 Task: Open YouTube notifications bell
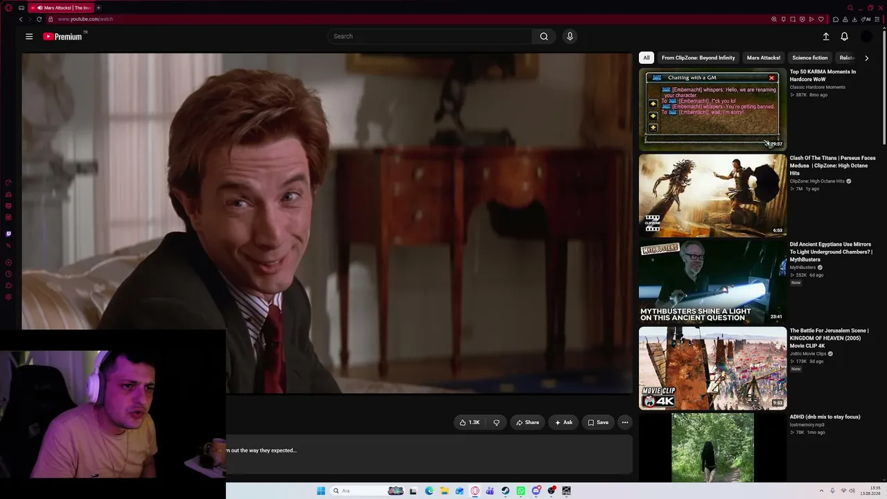(844, 37)
